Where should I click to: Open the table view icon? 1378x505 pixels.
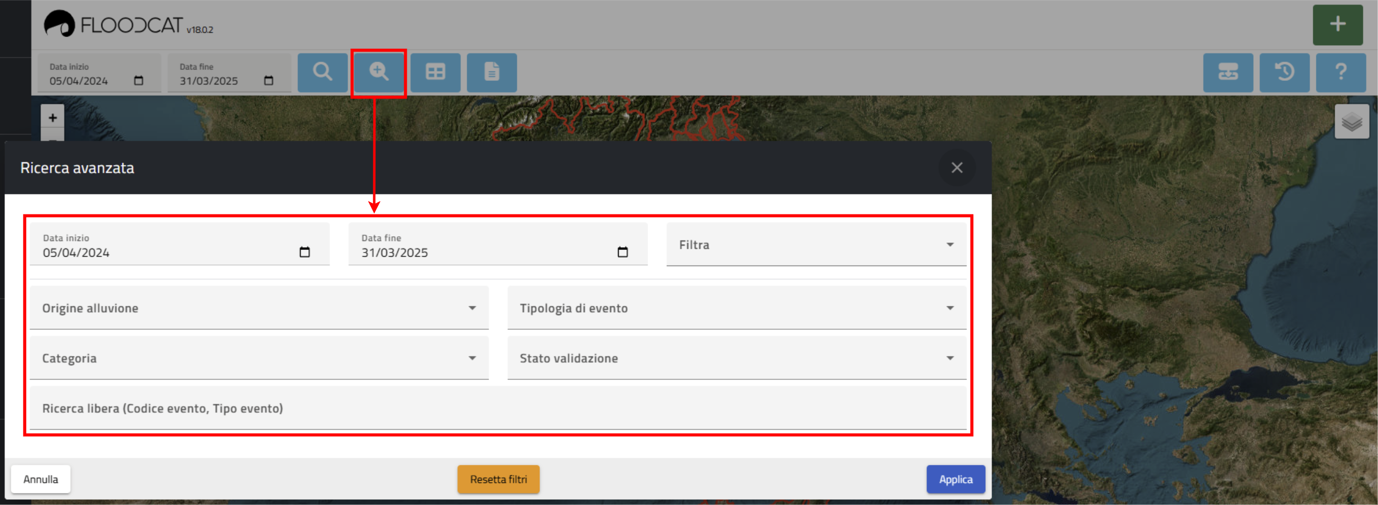435,72
